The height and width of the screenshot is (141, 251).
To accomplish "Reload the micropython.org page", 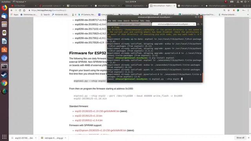I will 20,10.
